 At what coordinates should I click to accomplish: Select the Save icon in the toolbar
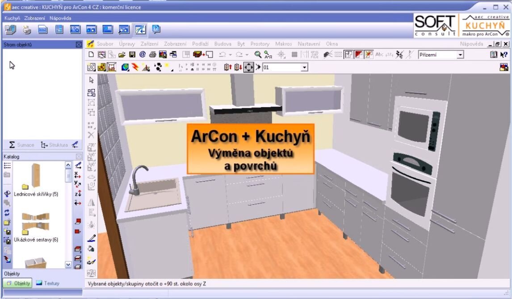[132, 54]
